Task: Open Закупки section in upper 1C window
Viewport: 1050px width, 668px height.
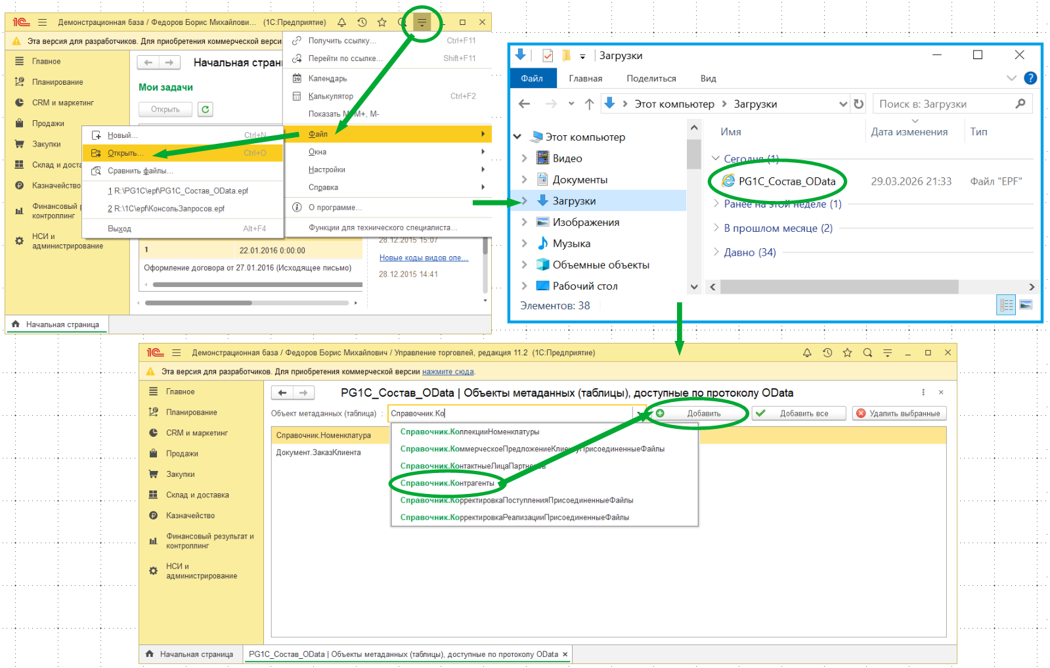Action: pos(47,144)
